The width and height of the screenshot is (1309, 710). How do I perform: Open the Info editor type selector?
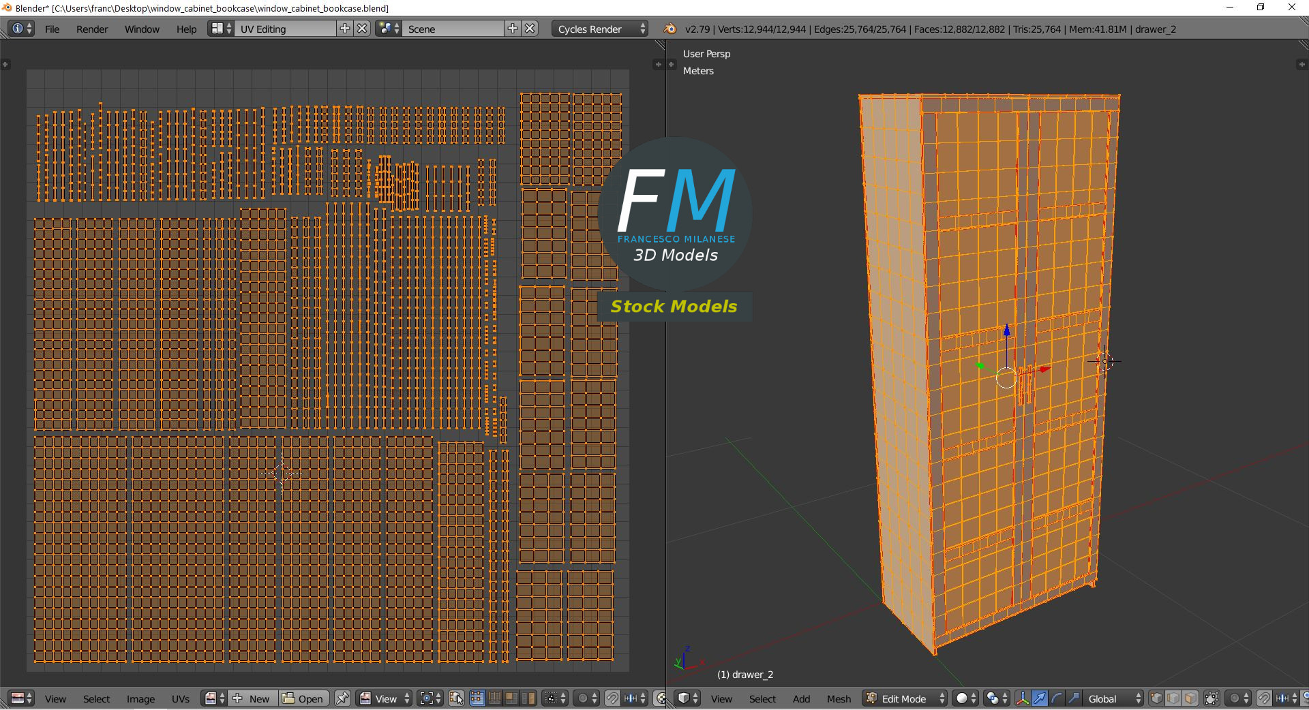coord(21,29)
